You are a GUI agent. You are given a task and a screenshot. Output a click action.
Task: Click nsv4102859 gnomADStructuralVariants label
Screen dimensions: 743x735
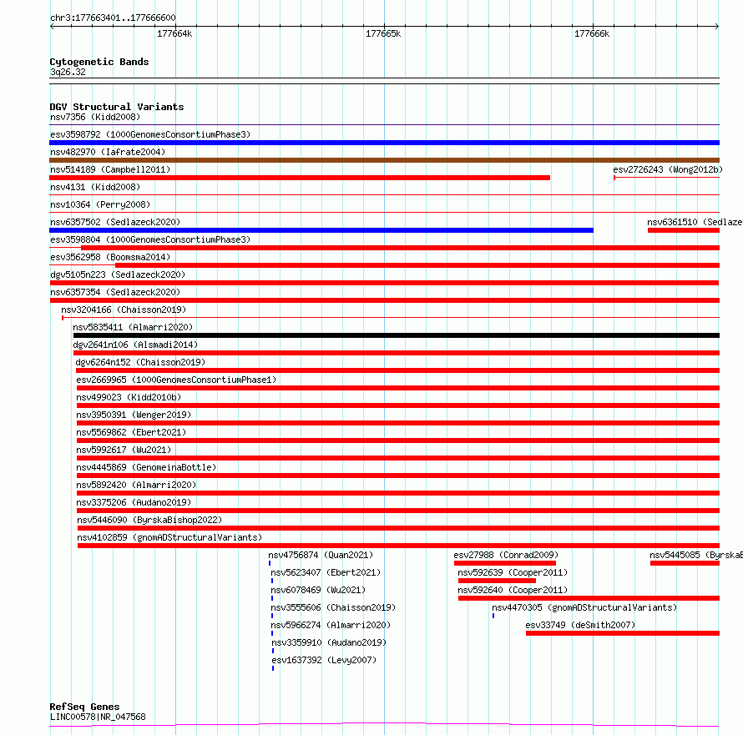tap(169, 537)
